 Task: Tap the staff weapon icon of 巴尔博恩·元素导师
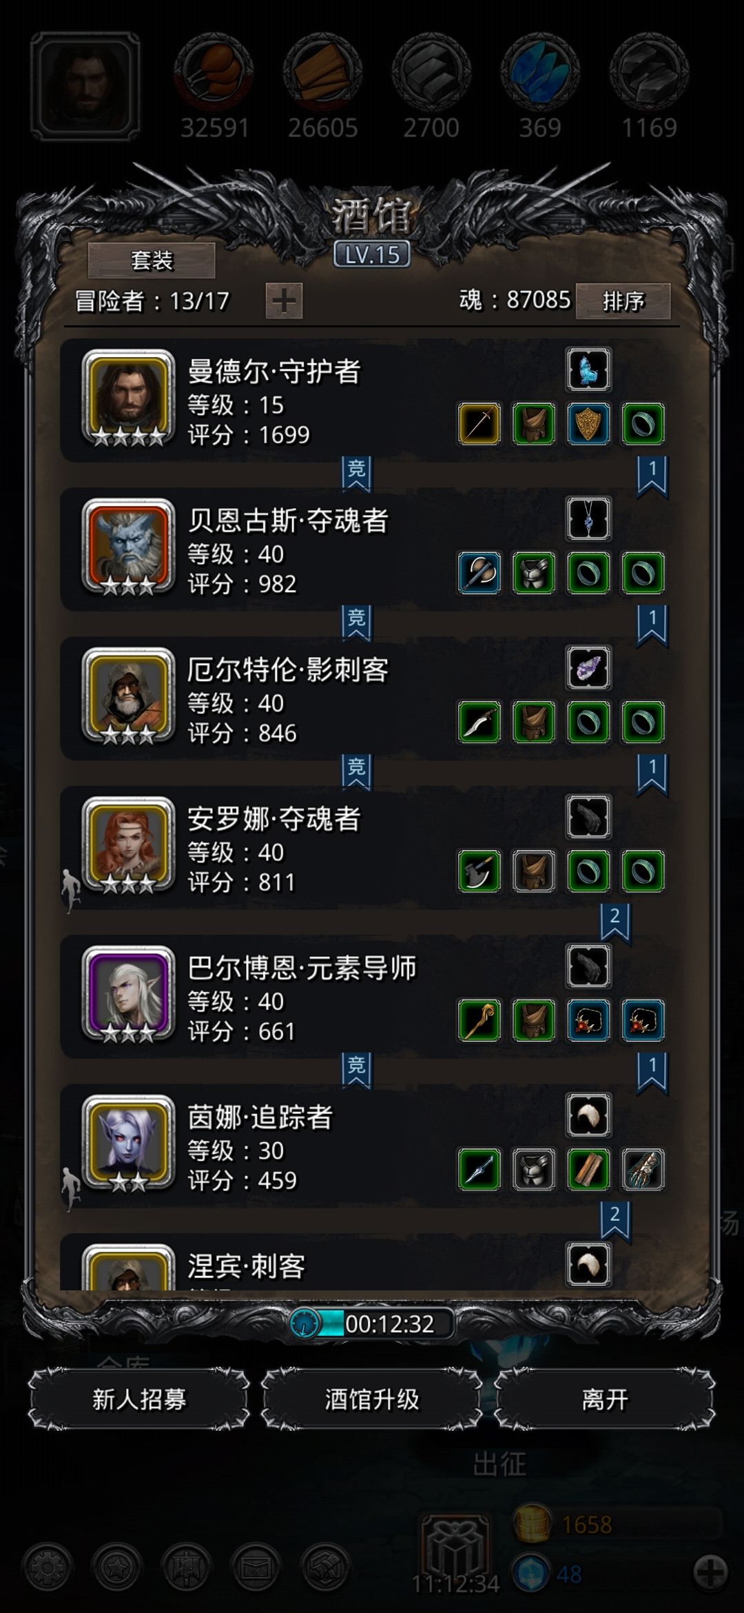point(479,1021)
